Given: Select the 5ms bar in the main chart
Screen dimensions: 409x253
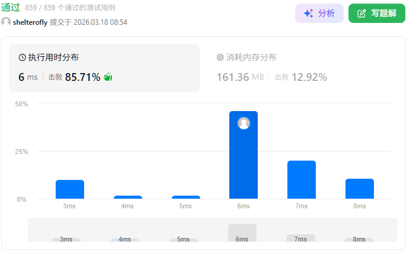Looking at the screenshot, I should point(186,197).
